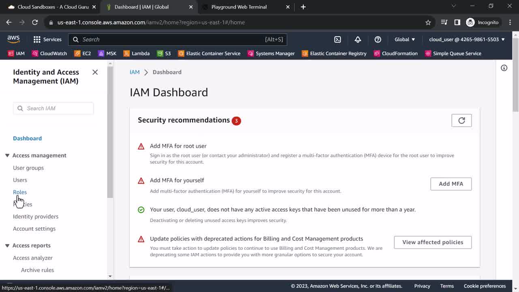Open the Chrome tab search dropdown arrow
Viewport: 519px width, 292px height.
click(454, 6)
